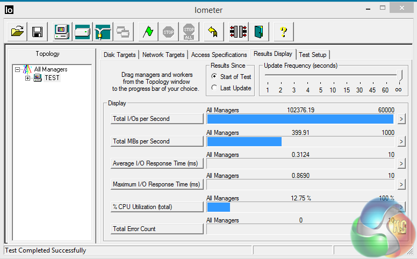Image resolution: width=417 pixels, height=259 pixels.
Task: Select TEST manager computer icon
Action: (x=38, y=78)
